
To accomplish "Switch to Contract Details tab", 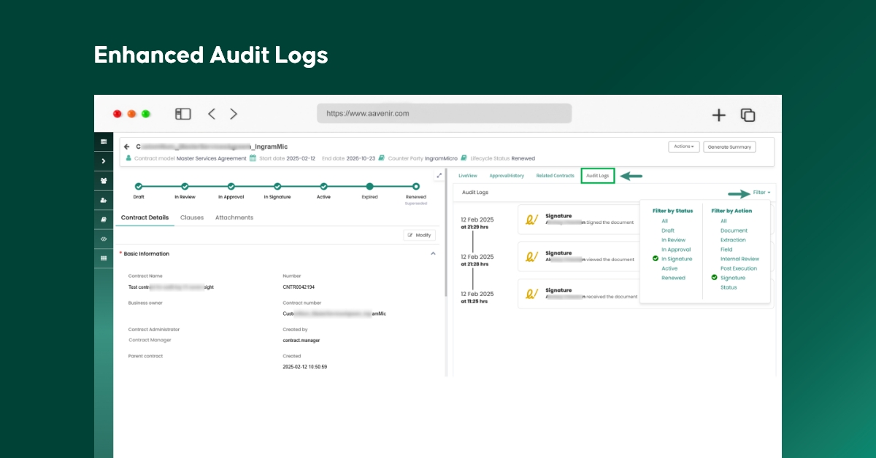I will [x=145, y=217].
